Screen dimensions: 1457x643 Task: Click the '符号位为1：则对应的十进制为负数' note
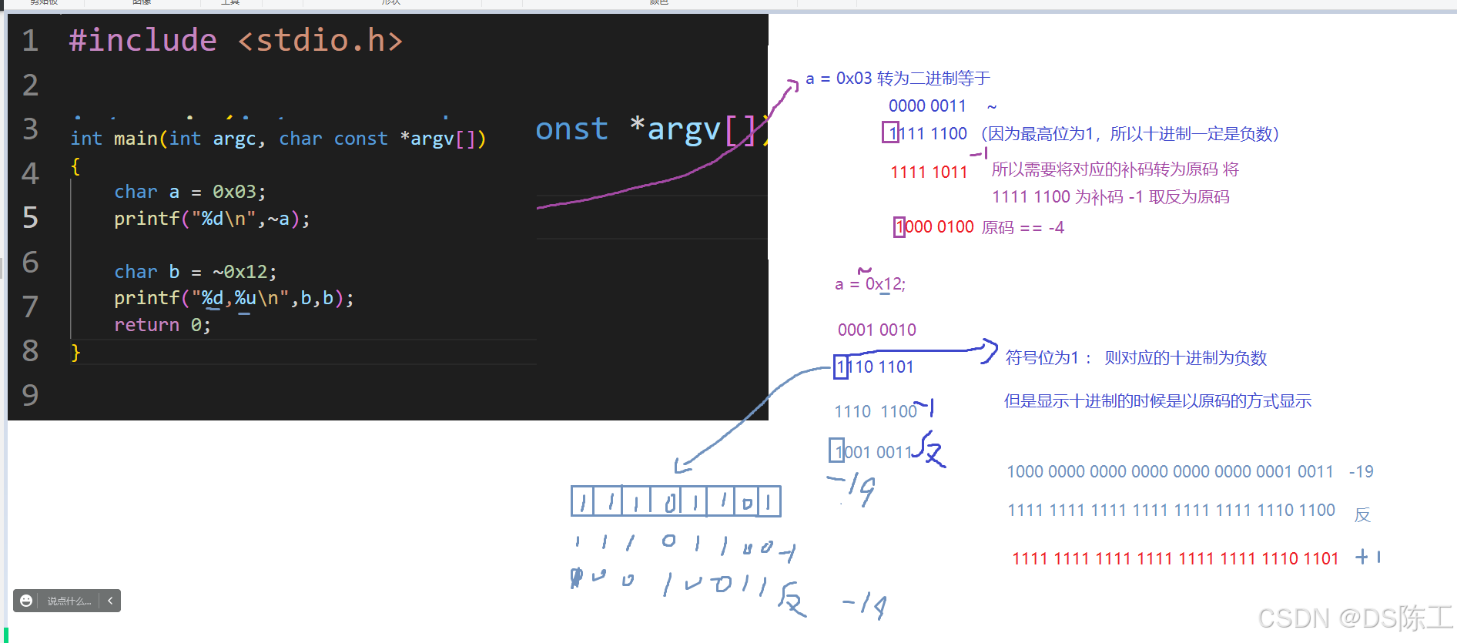[x=1136, y=358]
